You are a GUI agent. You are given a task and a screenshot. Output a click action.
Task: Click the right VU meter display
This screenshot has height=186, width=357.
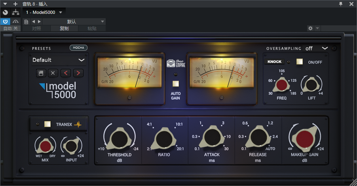pyautogui.click(x=222, y=73)
